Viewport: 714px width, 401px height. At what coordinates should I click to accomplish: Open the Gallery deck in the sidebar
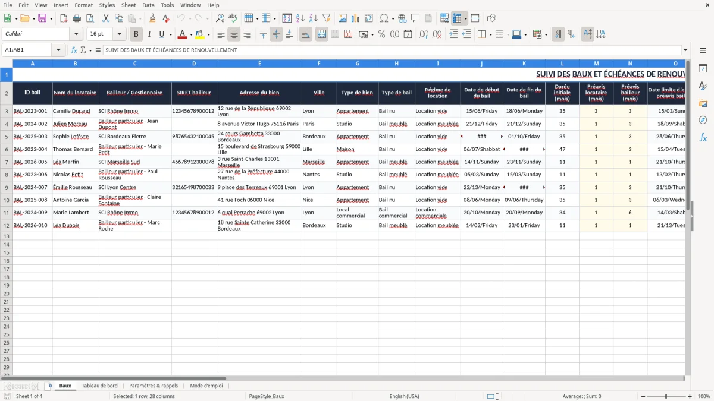pyautogui.click(x=703, y=103)
